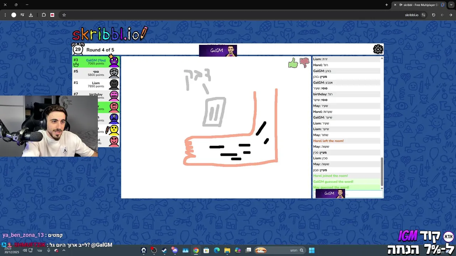
Task: Open Microsoft Store from the taskbar
Action: (206, 250)
